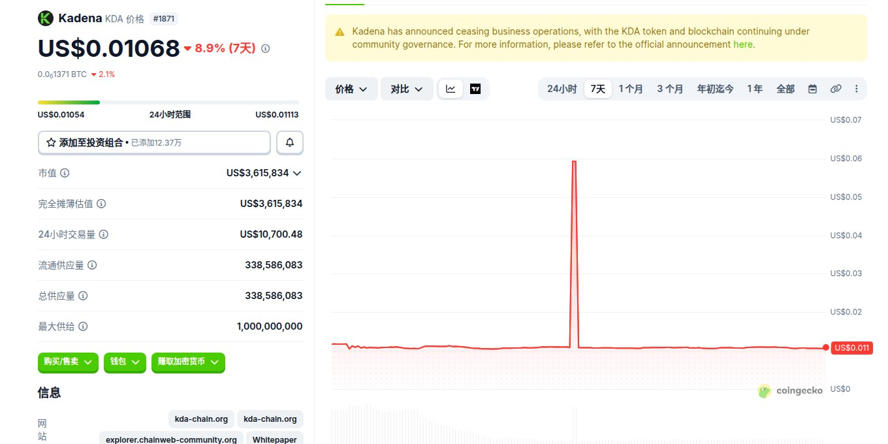
Task: Expand the 对比 dropdown
Action: 407,89
